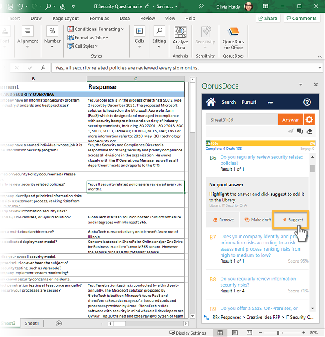Viewport: 325px width, 337px height.
Task: Expand the formula bar chevron
Action: click(320, 68)
